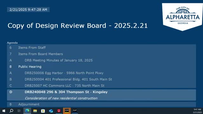Click the Design Review Board title
Image resolution: width=203 pixels, height=114 pixels.
click(x=77, y=26)
